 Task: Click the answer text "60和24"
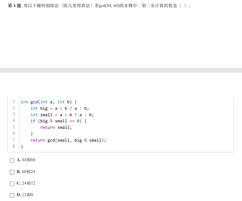pyautogui.click(x=29, y=171)
